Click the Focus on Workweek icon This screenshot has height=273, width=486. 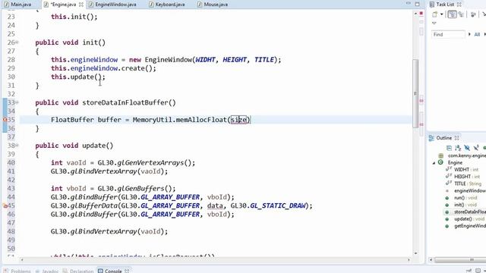(473, 14)
